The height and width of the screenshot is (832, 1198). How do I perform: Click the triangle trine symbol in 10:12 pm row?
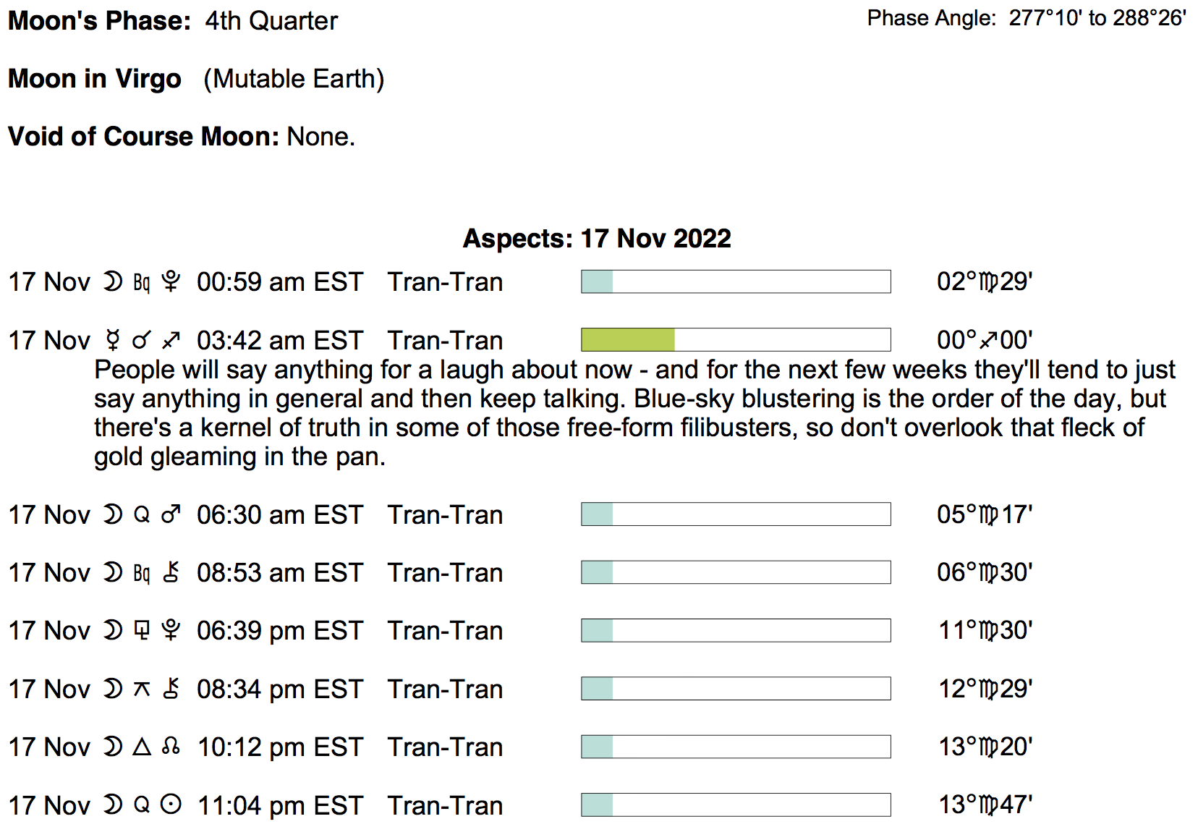coord(142,747)
